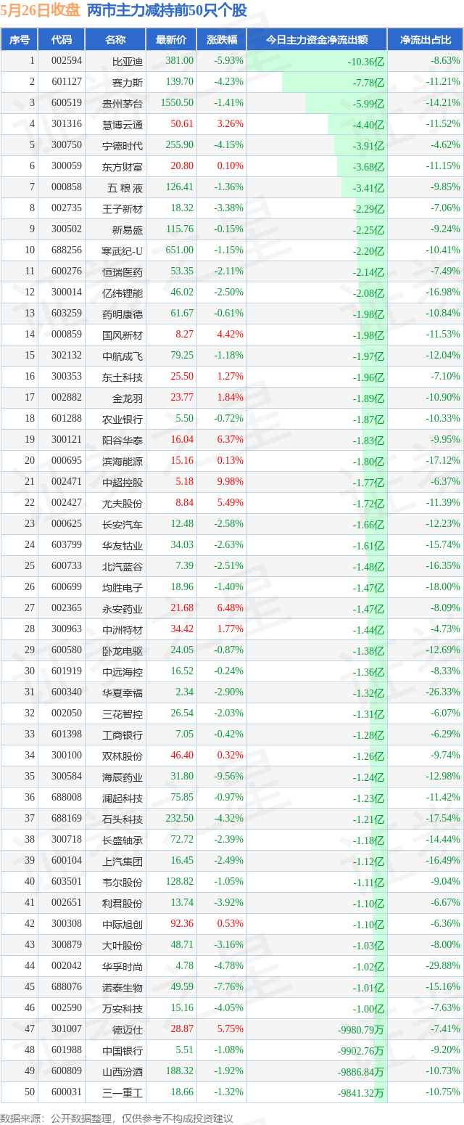The width and height of the screenshot is (464, 1125).
Task: Click the 最新价 column header
Action: point(171,40)
